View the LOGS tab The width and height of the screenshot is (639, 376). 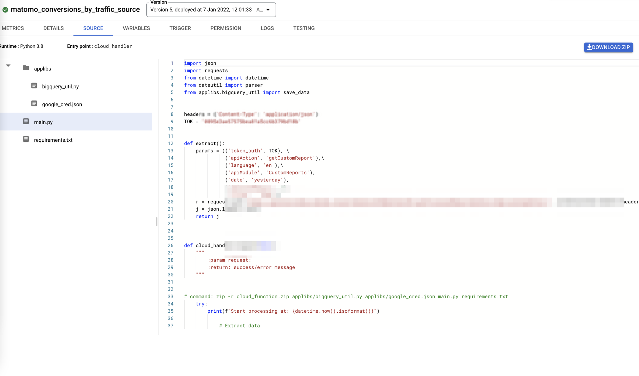pyautogui.click(x=267, y=28)
